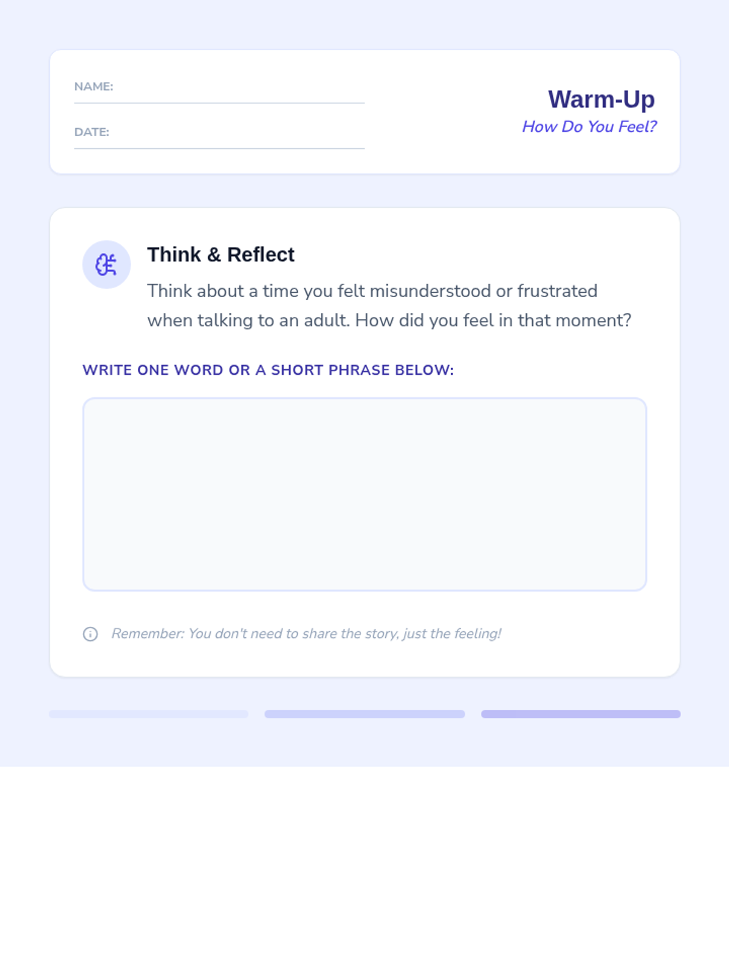Click the misunderstood or frustrated prompt paragraph
Viewport: 729px width, 972px height.
pos(389,306)
